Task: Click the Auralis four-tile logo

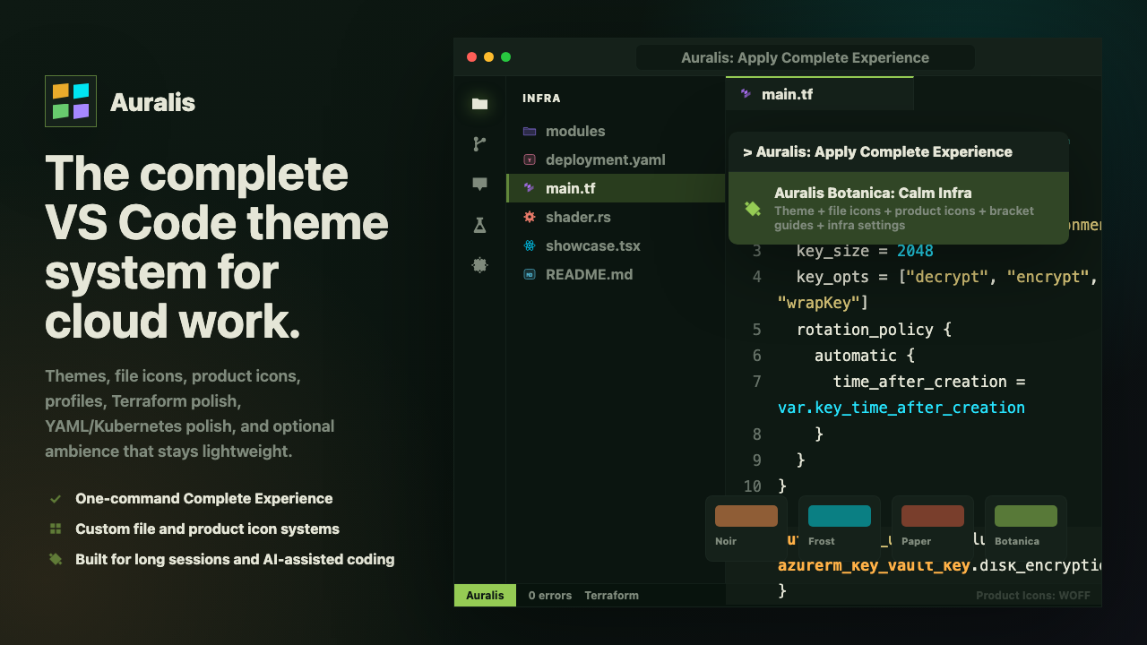Action: (x=71, y=101)
